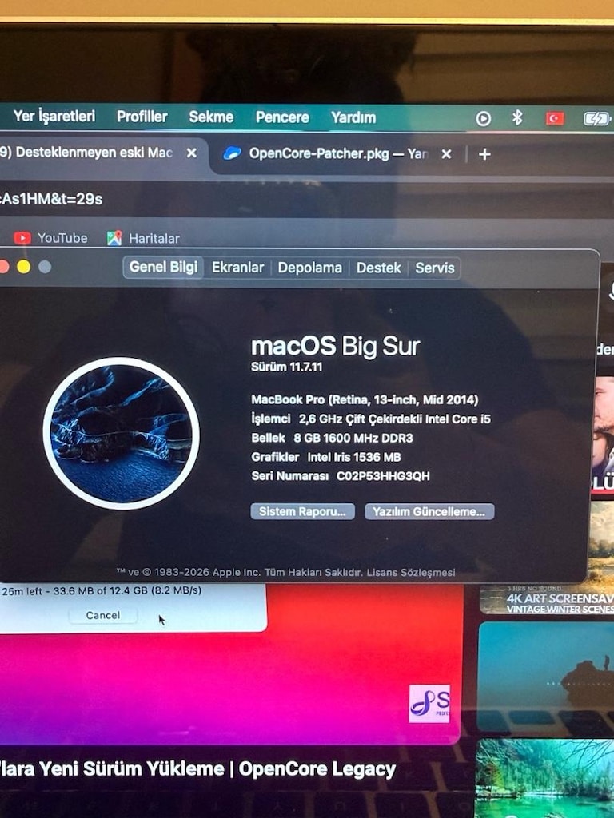Image resolution: width=614 pixels, height=818 pixels.
Task: Open the YouTube bookmark
Action: pyautogui.click(x=50, y=238)
